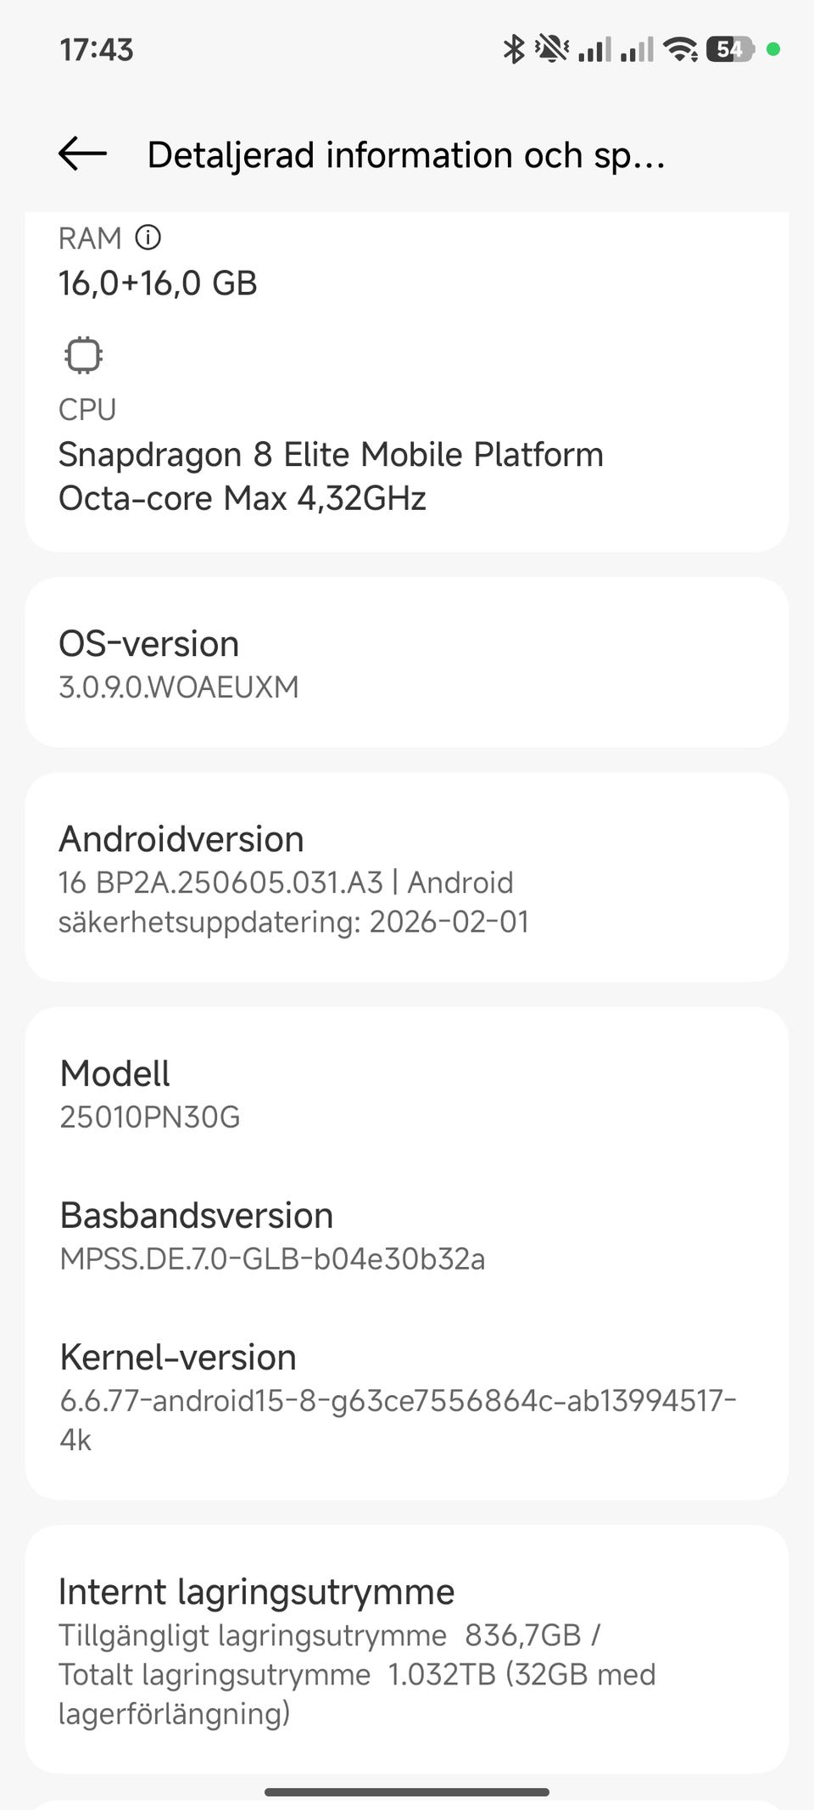Image resolution: width=814 pixels, height=1810 pixels.
Task: Tap the RAM info circle icon
Action: 148,238
